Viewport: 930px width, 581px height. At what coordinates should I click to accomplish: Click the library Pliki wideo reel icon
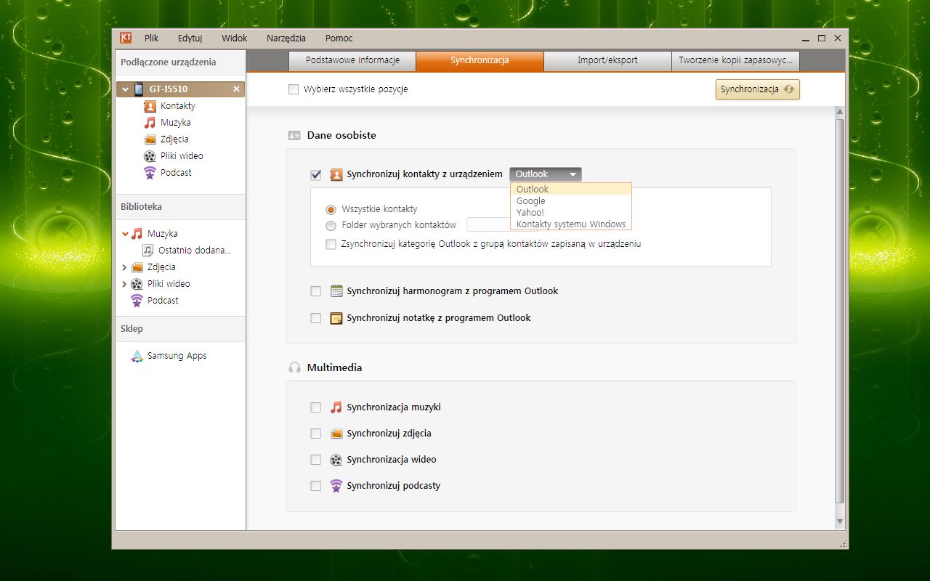coord(137,284)
